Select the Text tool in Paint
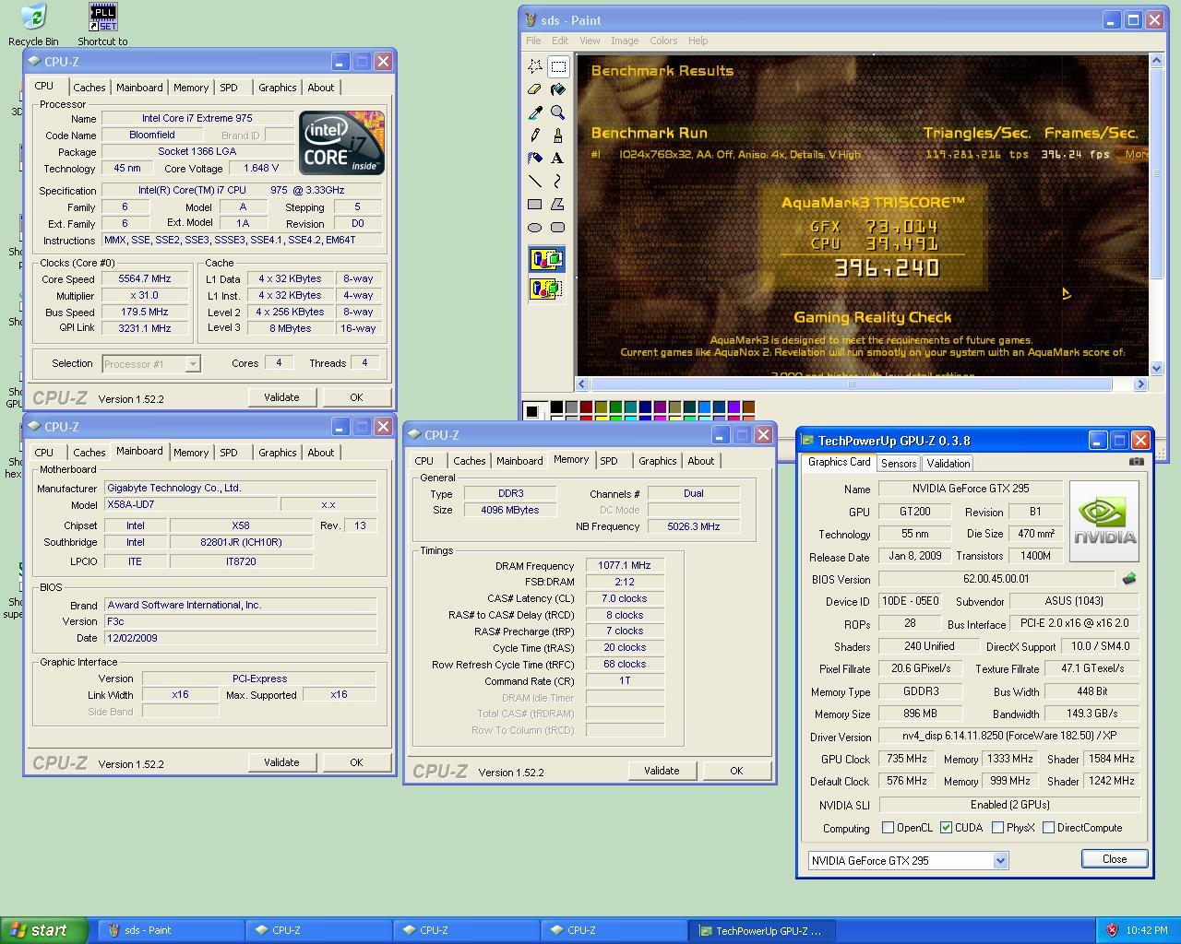 click(558, 159)
